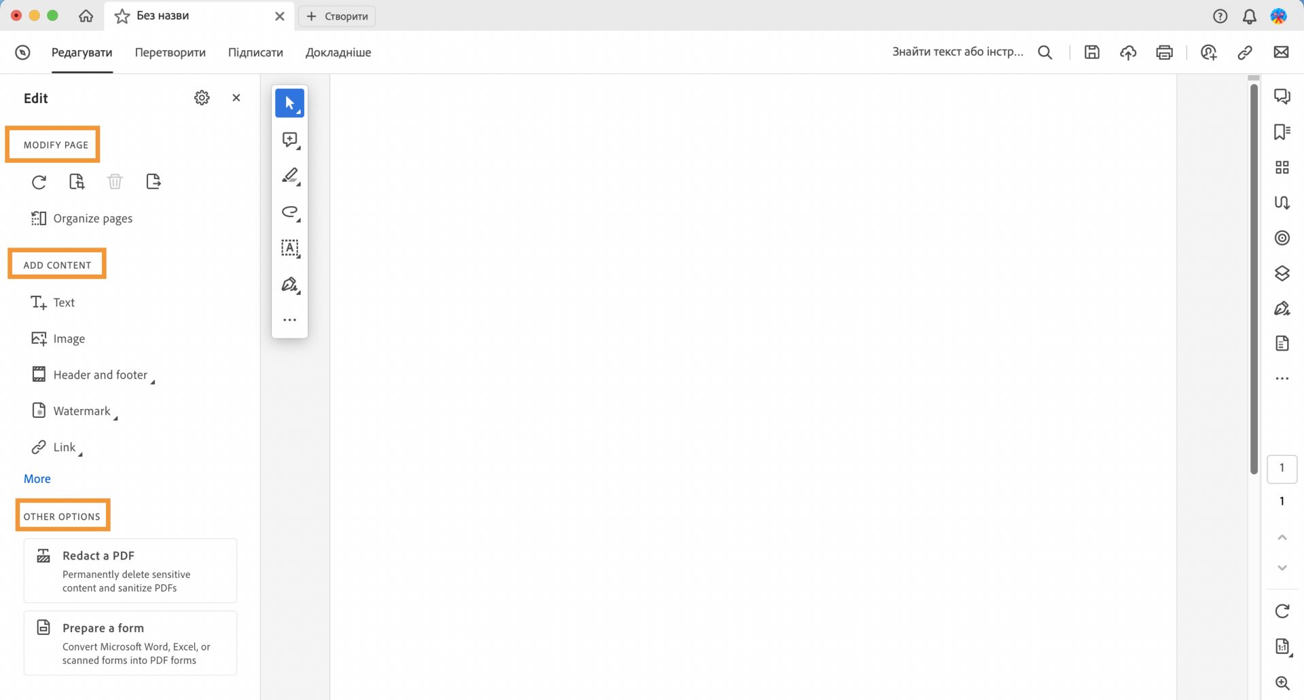Click the Insert pages icon
1304x700 pixels.
click(77, 182)
